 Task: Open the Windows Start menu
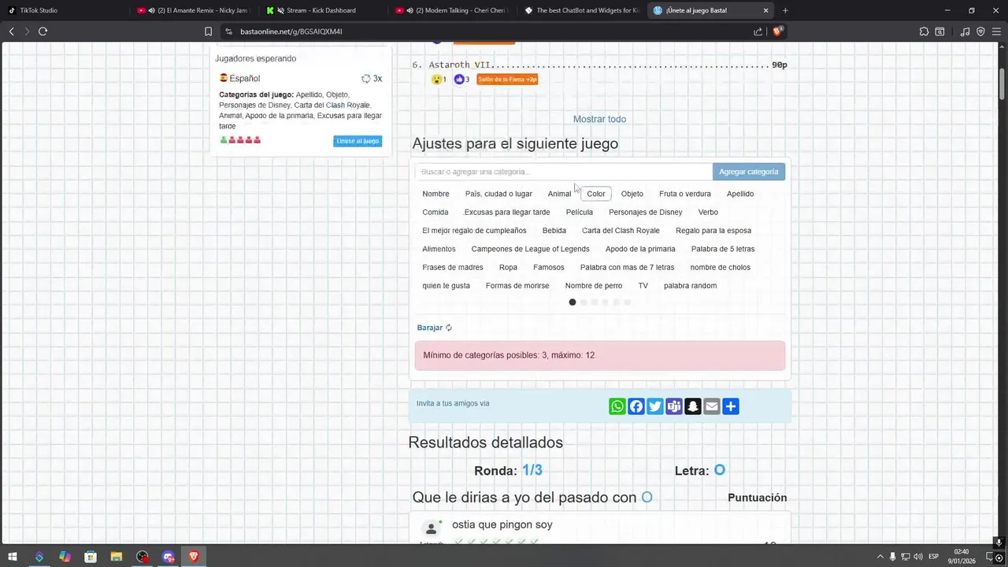click(13, 557)
